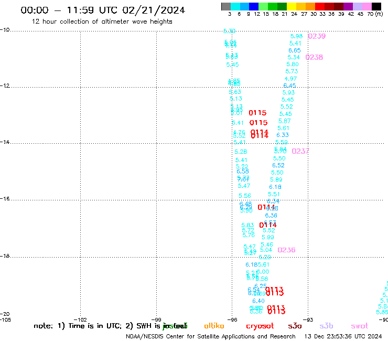Click the NOAA/NESDIS Center credit line
Viewport: 388px width, 341px height.
(x=211, y=337)
